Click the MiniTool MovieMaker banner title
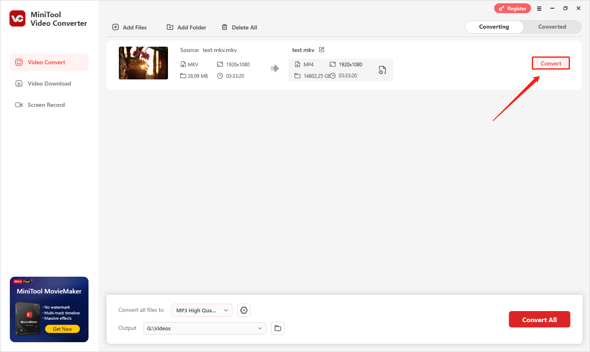Image resolution: width=590 pixels, height=352 pixels. click(x=49, y=291)
